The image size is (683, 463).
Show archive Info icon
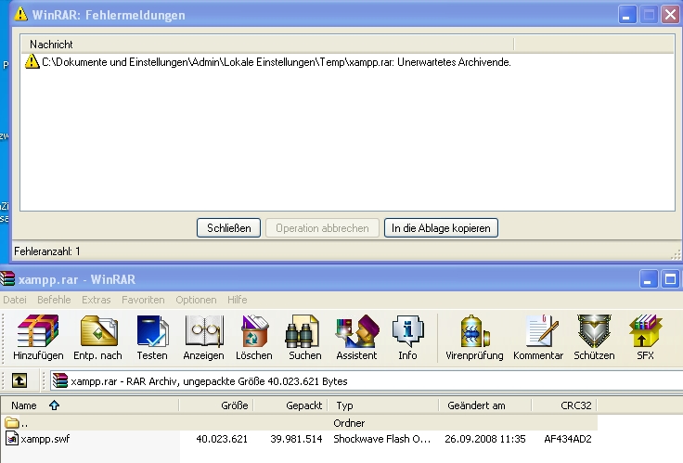tap(407, 337)
